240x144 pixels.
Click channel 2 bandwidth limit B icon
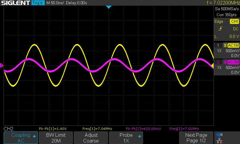point(225,62)
